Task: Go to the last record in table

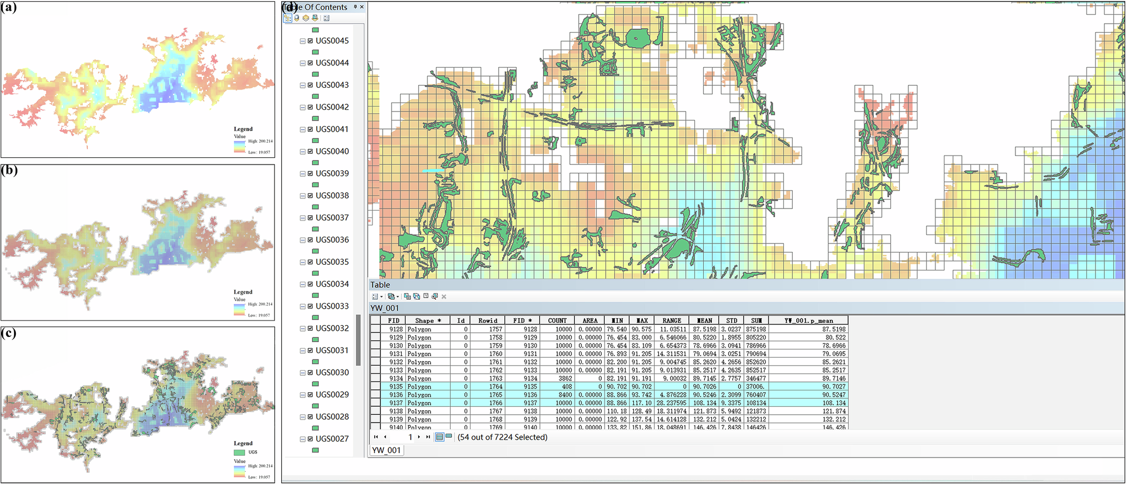Action: click(x=428, y=437)
